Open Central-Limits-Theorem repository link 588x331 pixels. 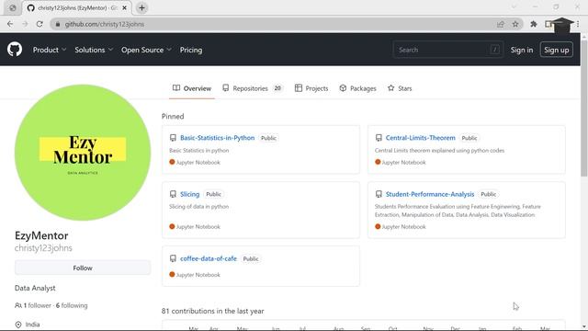tap(421, 138)
